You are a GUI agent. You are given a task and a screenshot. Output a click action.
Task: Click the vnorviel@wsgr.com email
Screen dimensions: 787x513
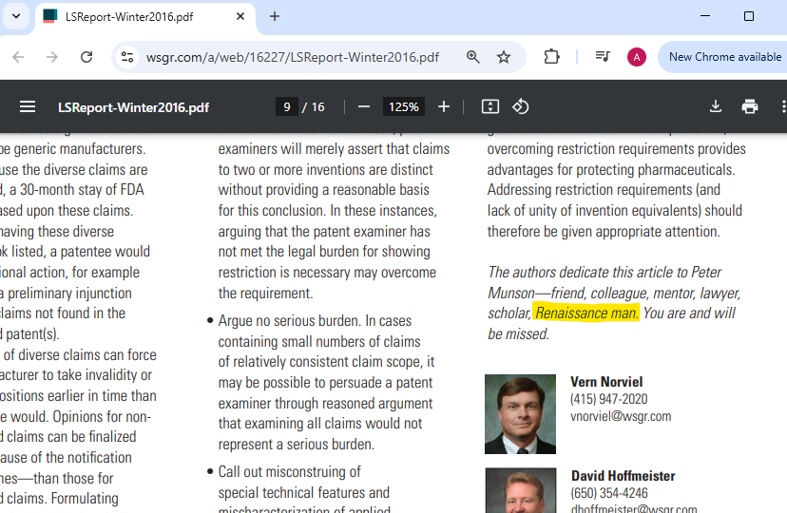point(621,416)
